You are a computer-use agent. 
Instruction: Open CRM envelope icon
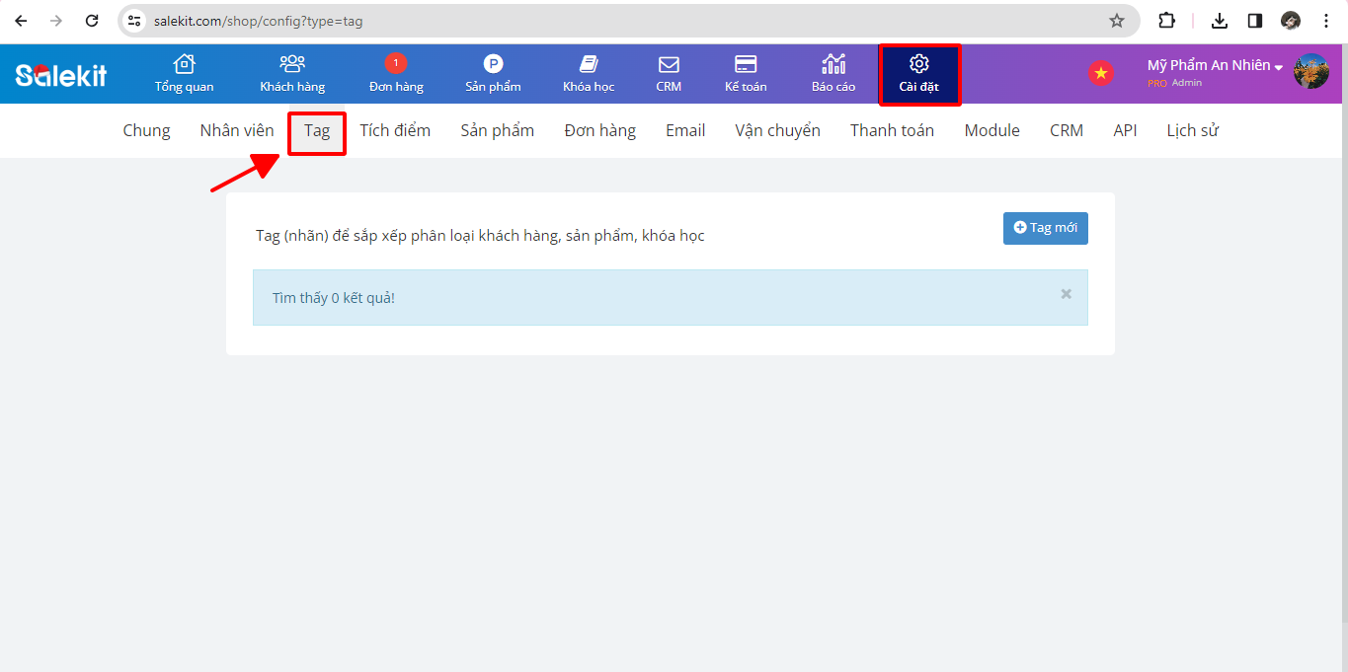coord(669,65)
